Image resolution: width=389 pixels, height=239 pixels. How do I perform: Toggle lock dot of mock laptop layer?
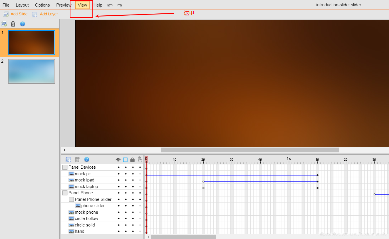(133, 187)
